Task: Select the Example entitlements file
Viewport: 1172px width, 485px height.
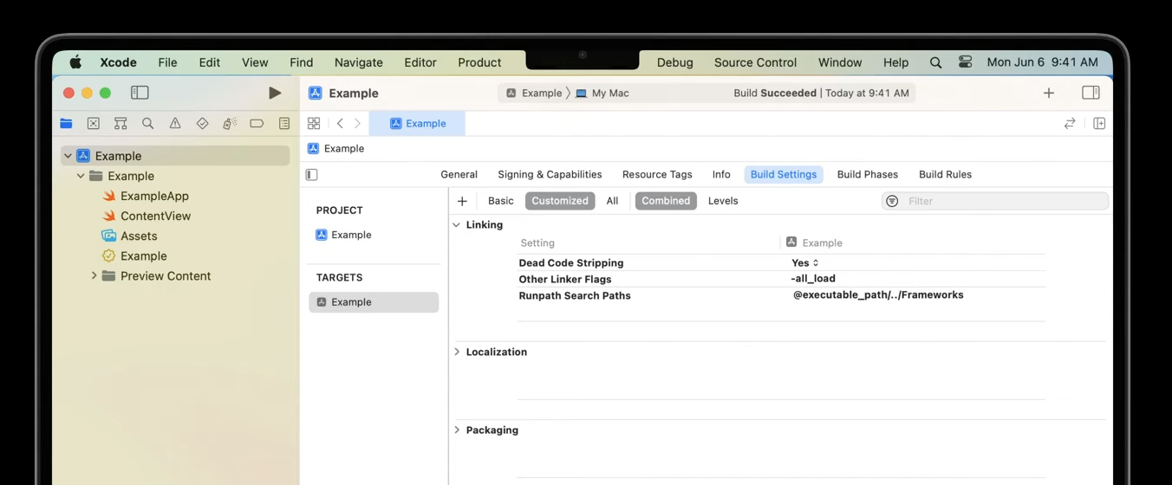Action: pos(134,255)
